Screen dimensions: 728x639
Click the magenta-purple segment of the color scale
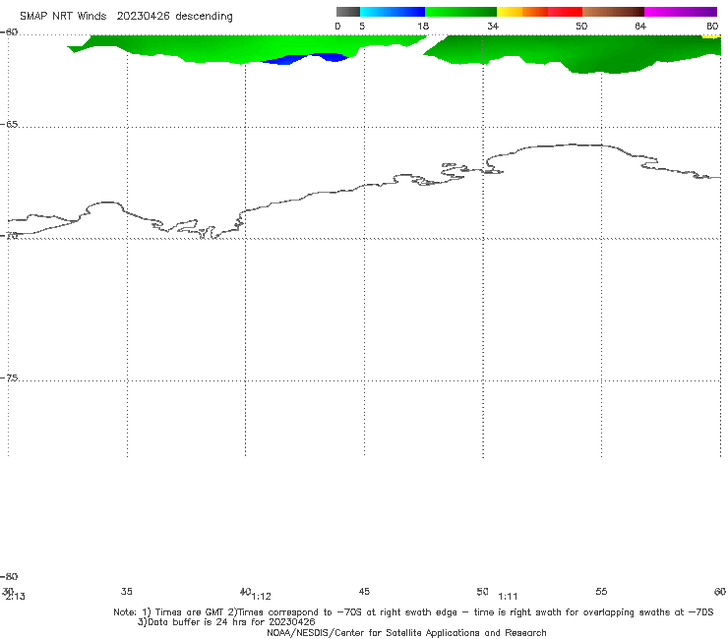click(x=681, y=12)
